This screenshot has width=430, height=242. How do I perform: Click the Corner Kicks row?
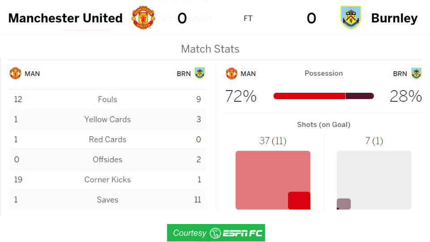pyautogui.click(x=107, y=179)
